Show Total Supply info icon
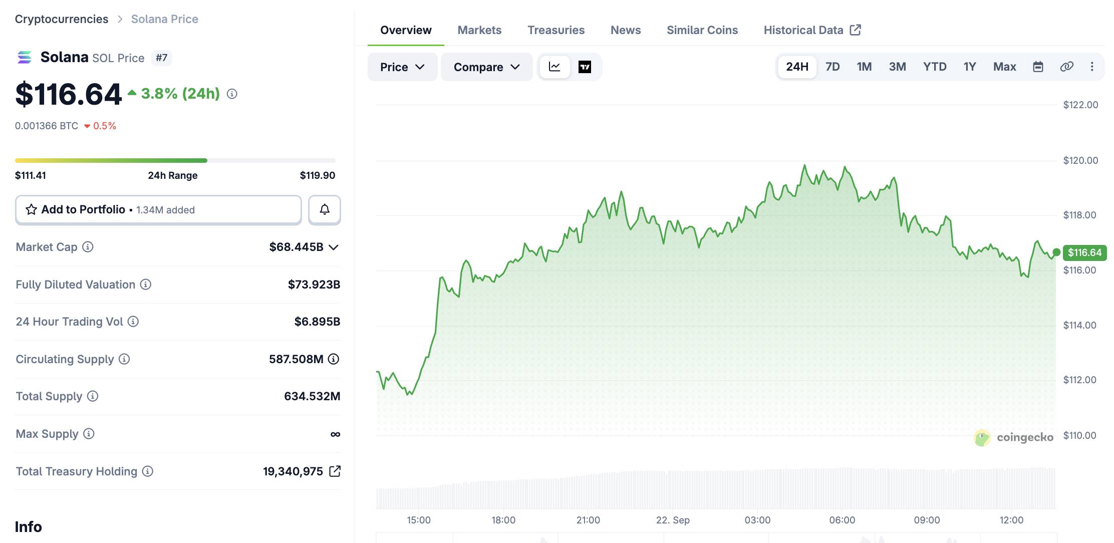Screen dimensions: 1114x543 click(93, 396)
